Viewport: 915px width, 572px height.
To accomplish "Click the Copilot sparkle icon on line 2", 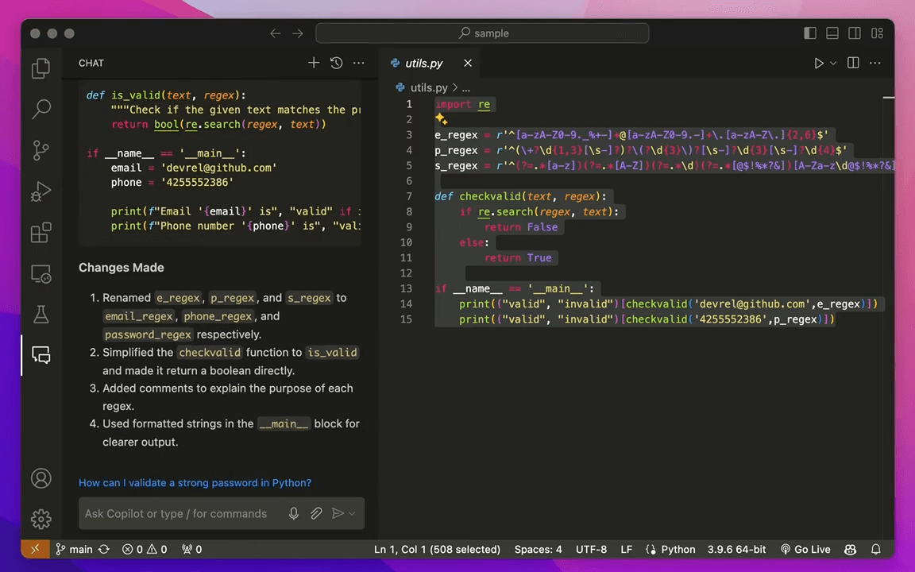I will coord(441,119).
